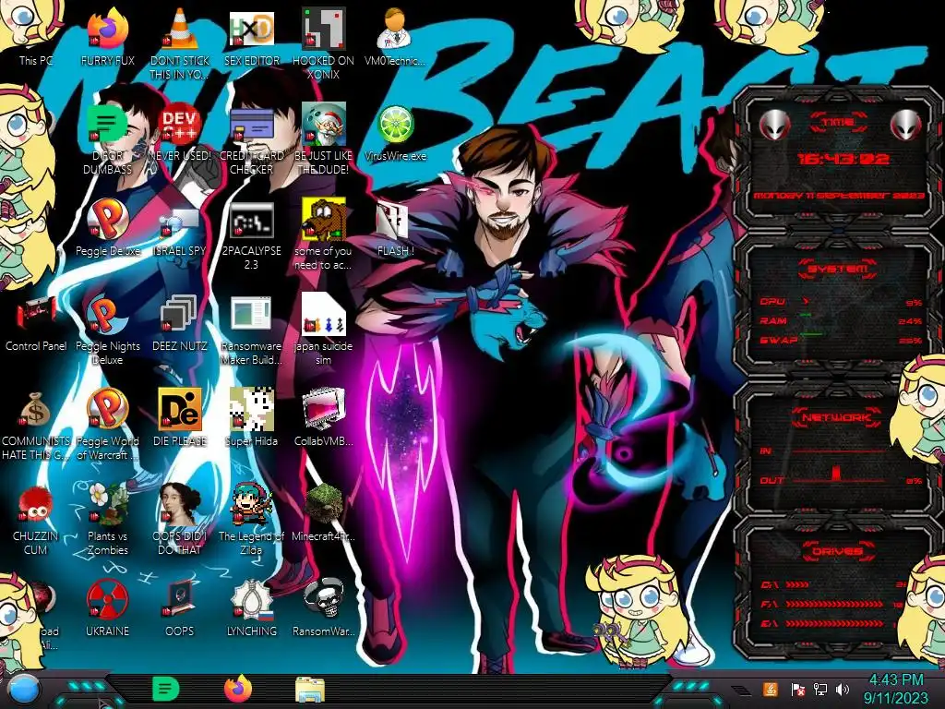Click the date text in the TIME gadget
This screenshot has height=709, width=945.
click(839, 196)
